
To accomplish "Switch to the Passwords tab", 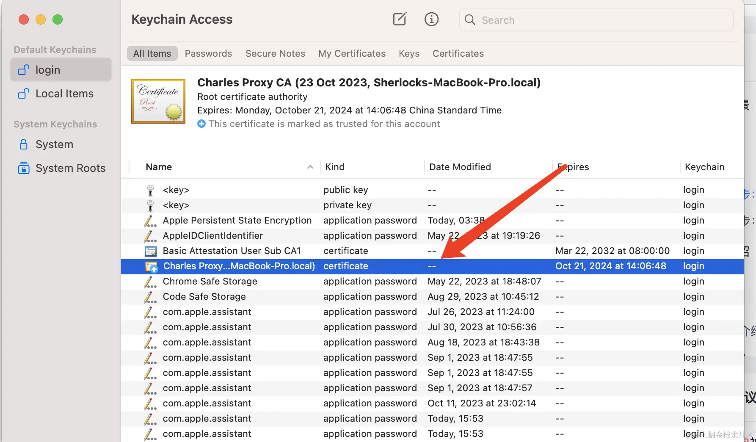I will (x=208, y=53).
